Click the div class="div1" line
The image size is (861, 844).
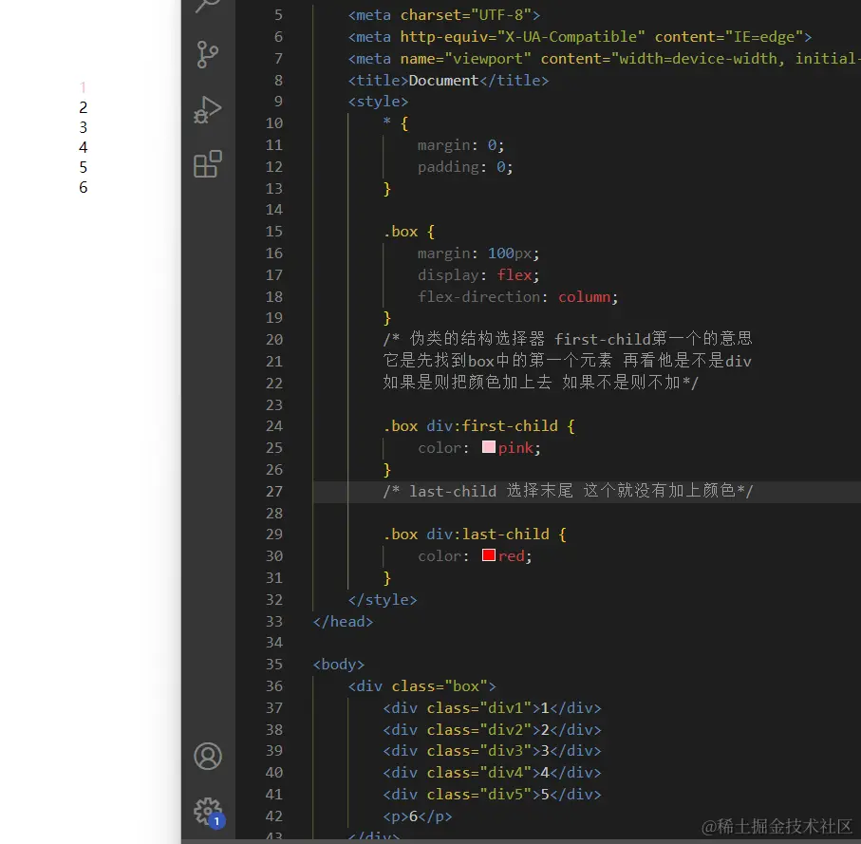[x=492, y=708]
